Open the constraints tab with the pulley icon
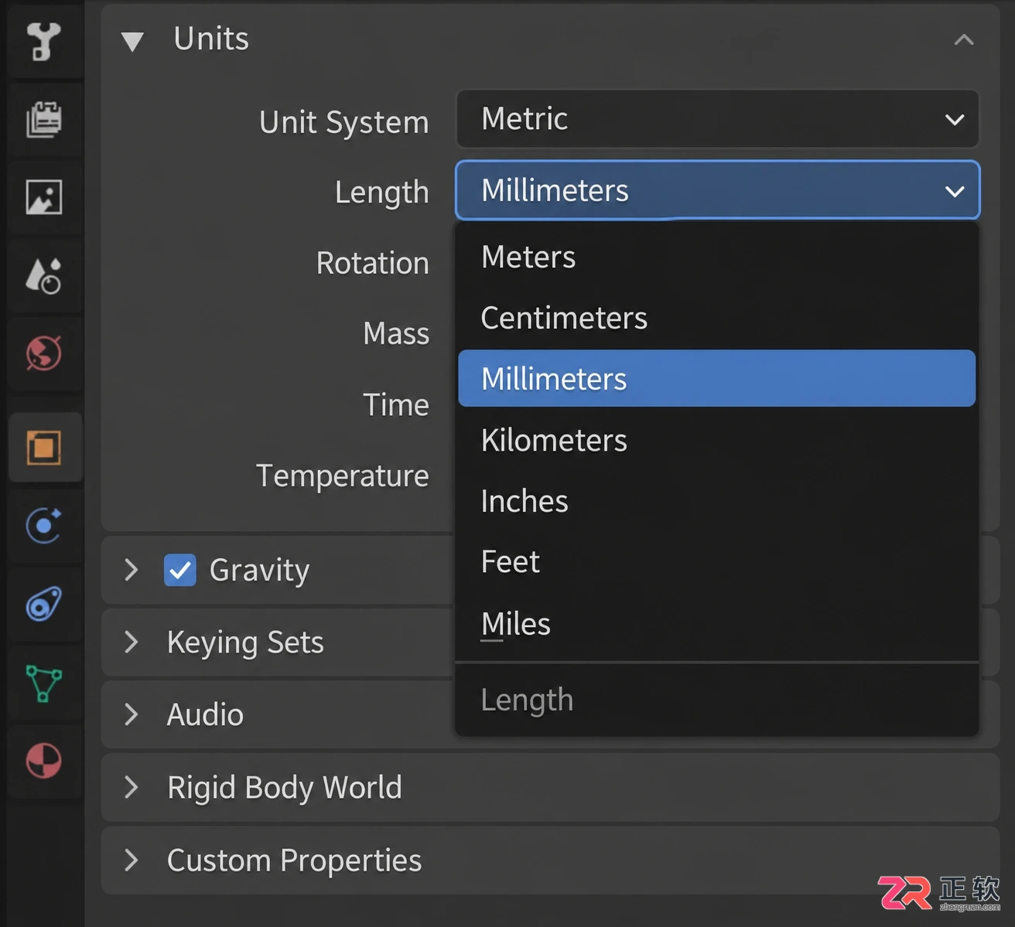This screenshot has height=927, width=1015. [44, 604]
